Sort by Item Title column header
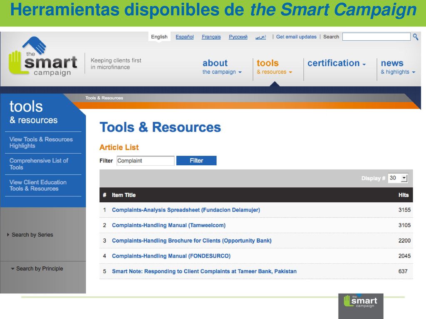The width and height of the screenshot is (426, 319). click(x=124, y=195)
